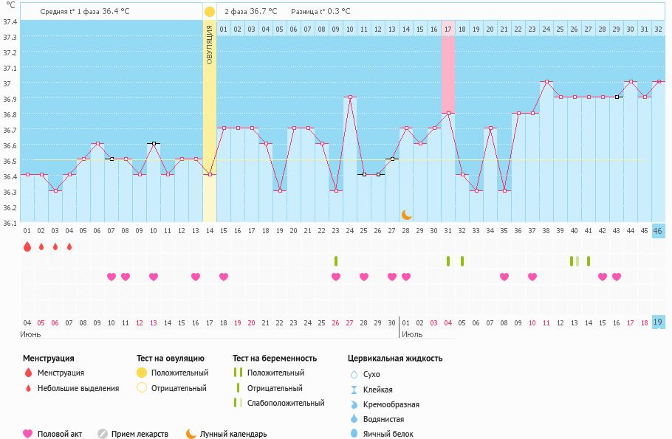
Task: Click the heart icon on cycle day 15
Action: click(224, 277)
